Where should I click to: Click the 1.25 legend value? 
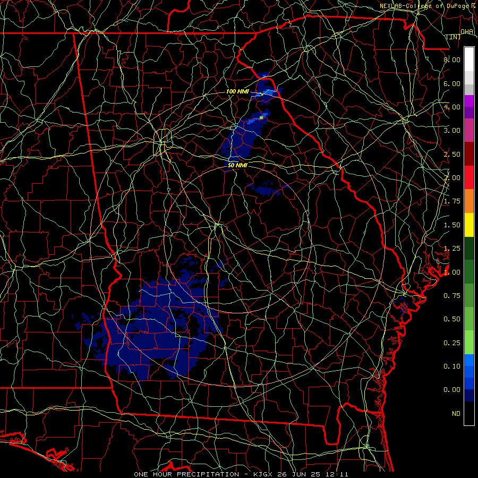coord(452,249)
